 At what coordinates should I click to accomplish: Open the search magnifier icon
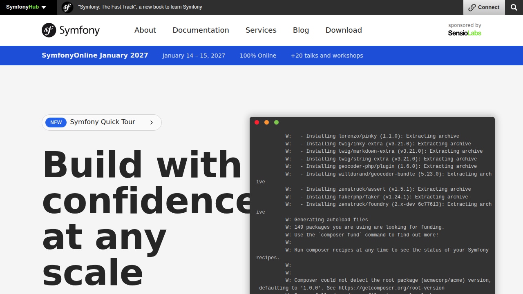(x=514, y=7)
